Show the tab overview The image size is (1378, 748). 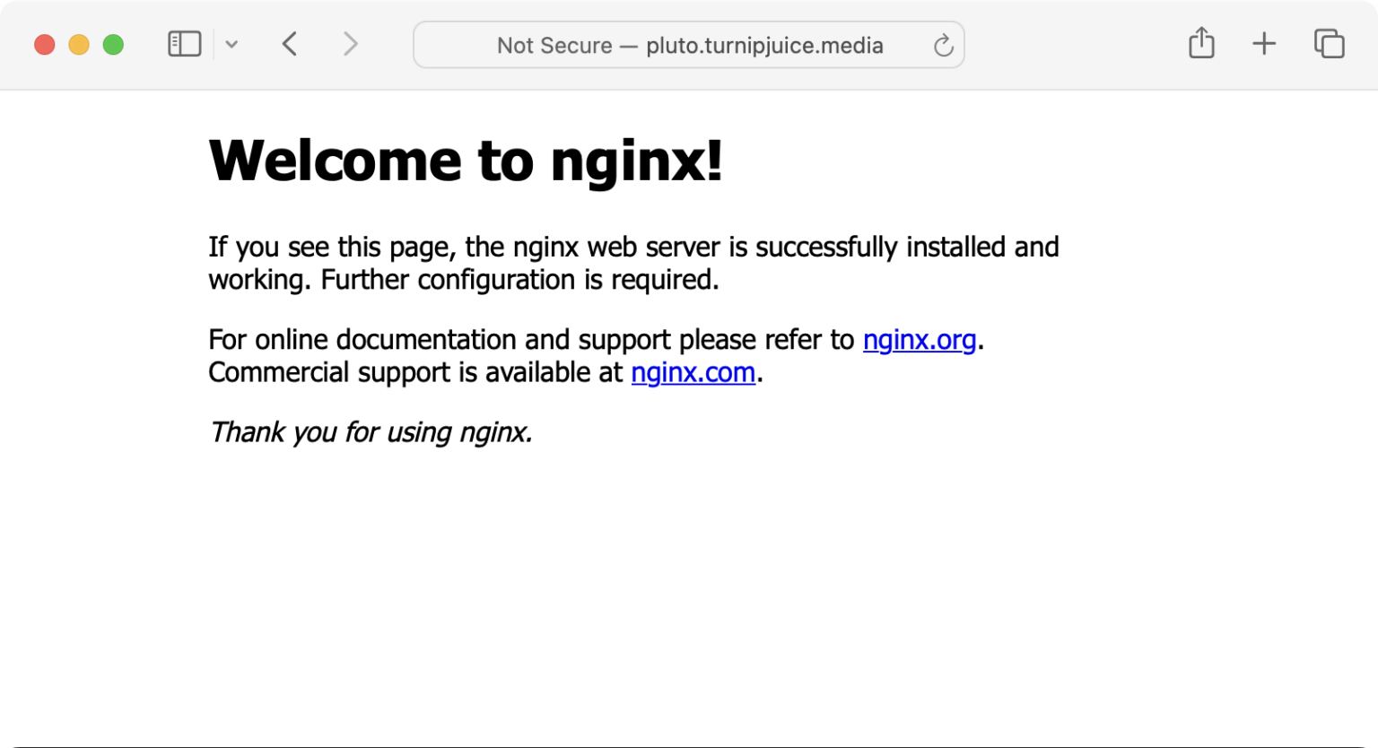(x=1329, y=43)
